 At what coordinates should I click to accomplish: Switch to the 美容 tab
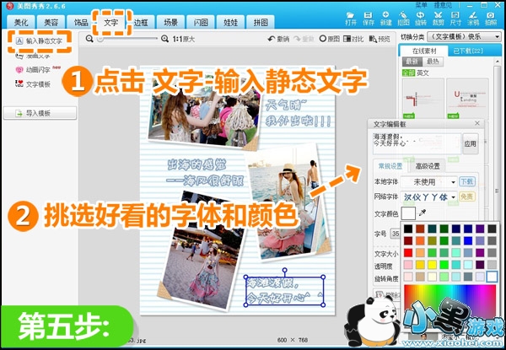pyautogui.click(x=51, y=22)
